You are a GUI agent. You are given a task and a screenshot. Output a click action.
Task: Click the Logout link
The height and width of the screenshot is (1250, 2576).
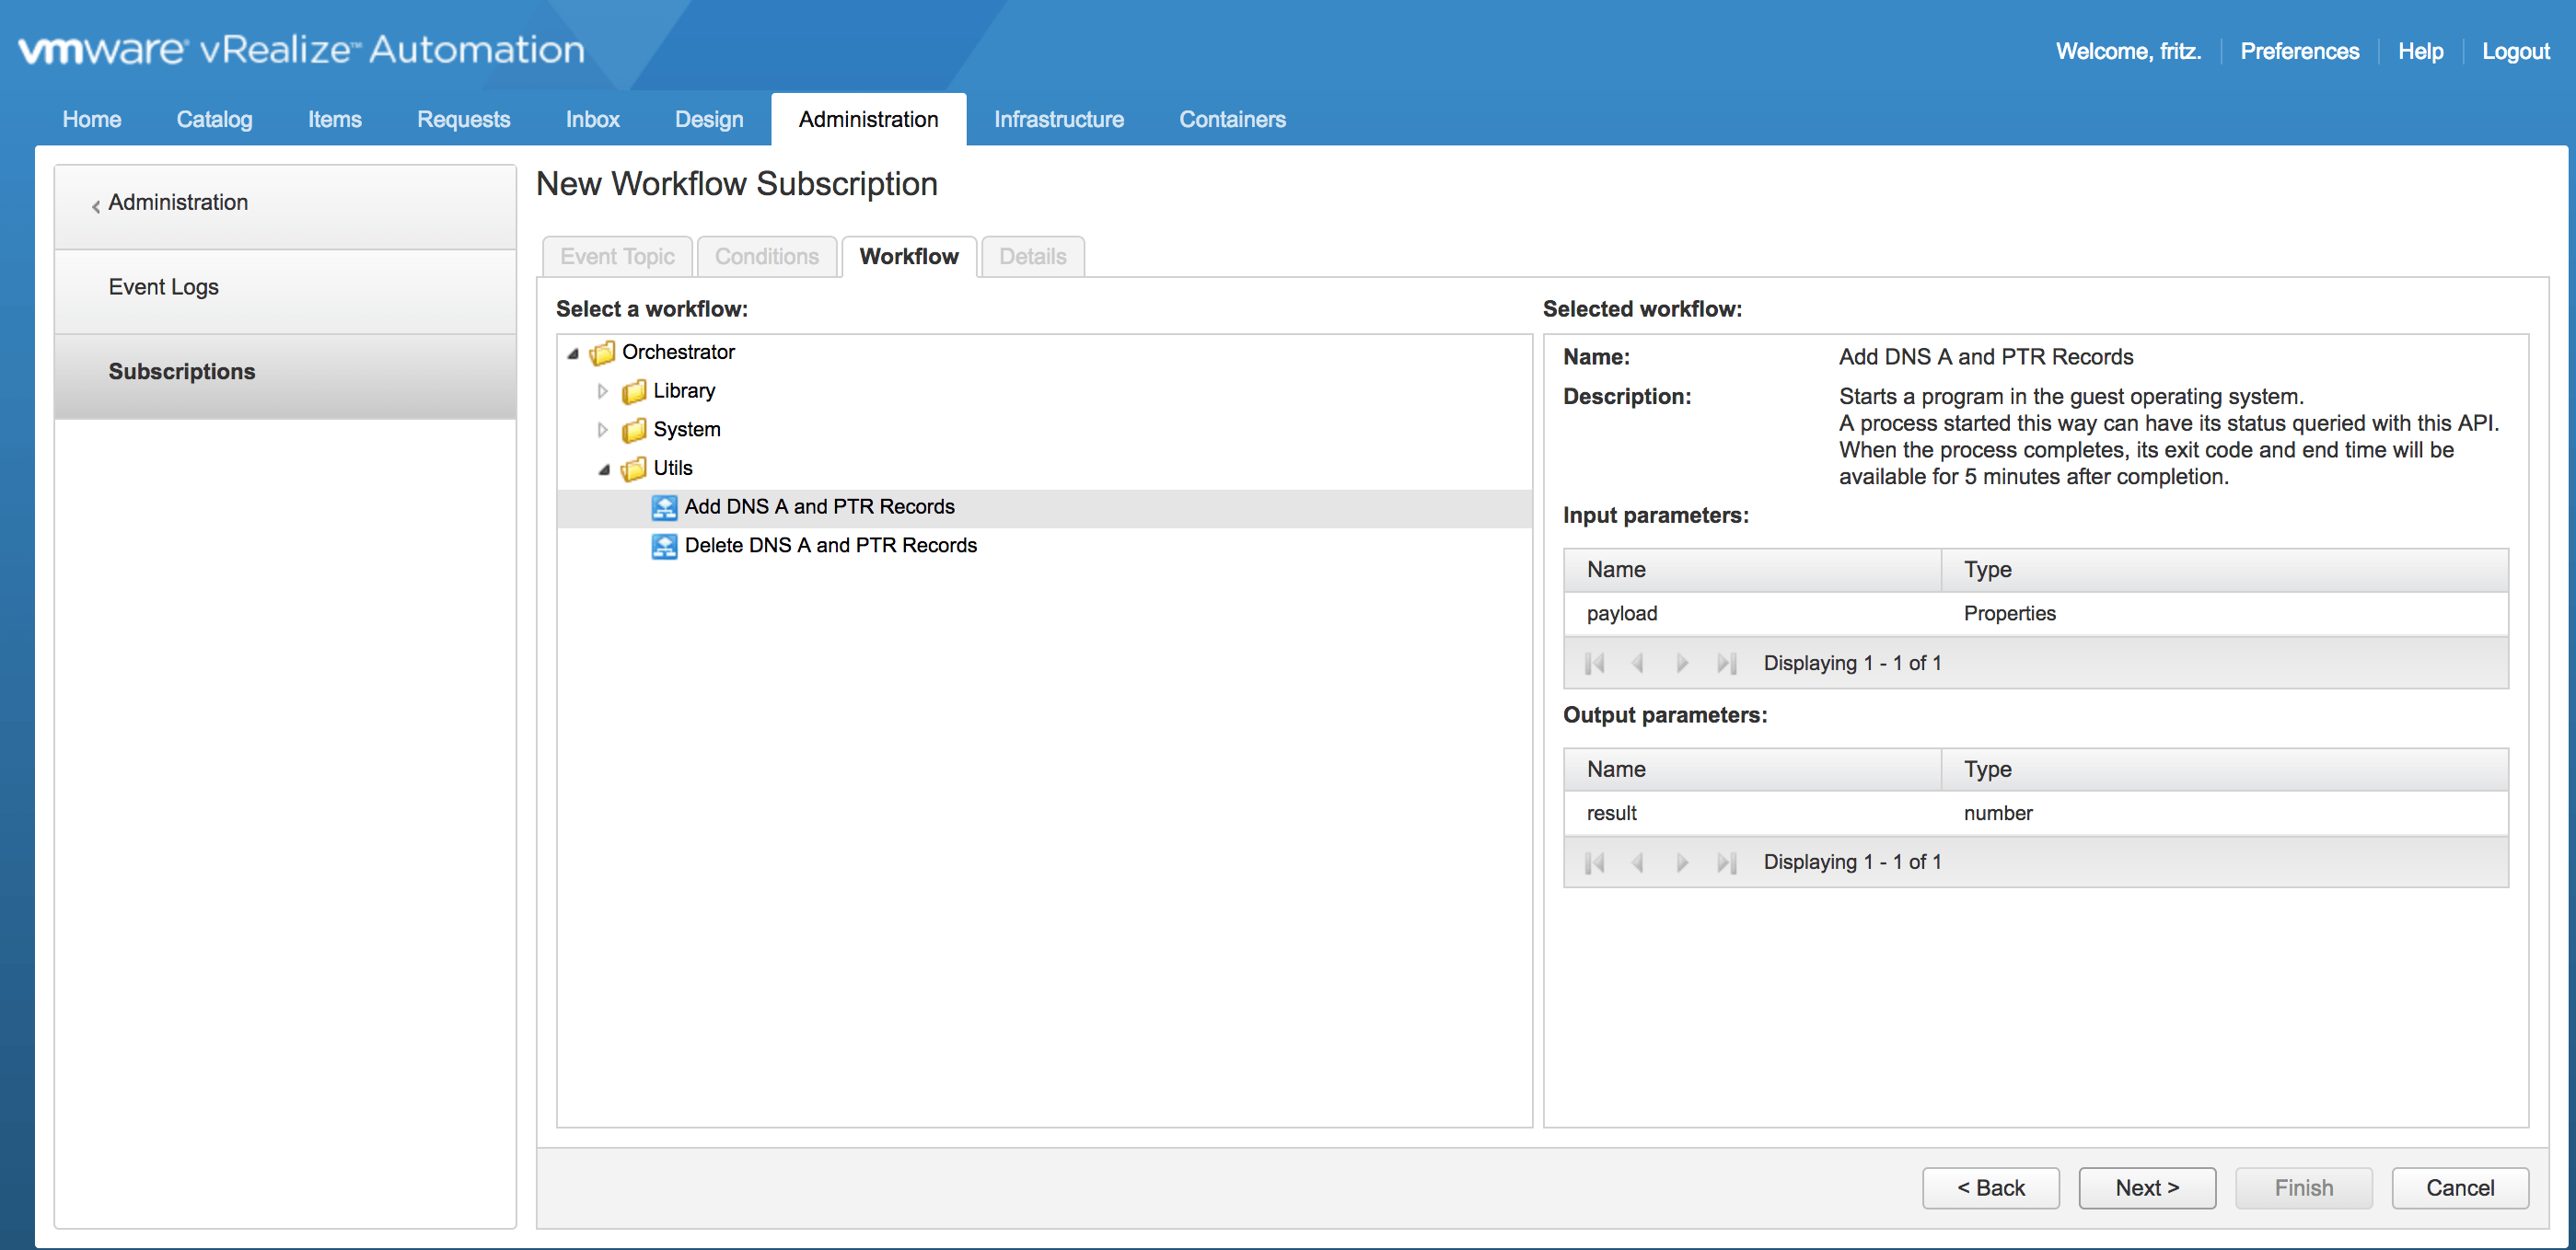tap(2515, 51)
